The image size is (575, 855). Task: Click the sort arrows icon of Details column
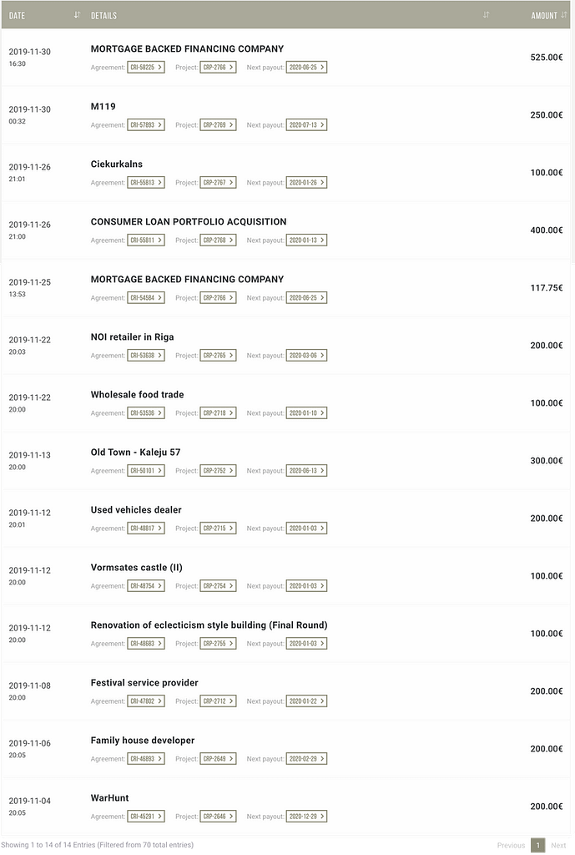[x=487, y=15]
